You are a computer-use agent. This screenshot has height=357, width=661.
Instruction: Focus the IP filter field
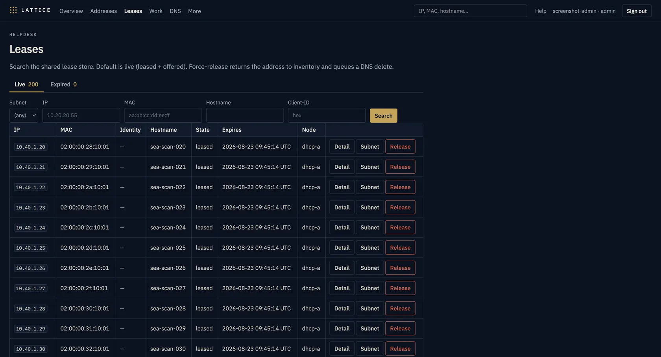tap(81, 115)
